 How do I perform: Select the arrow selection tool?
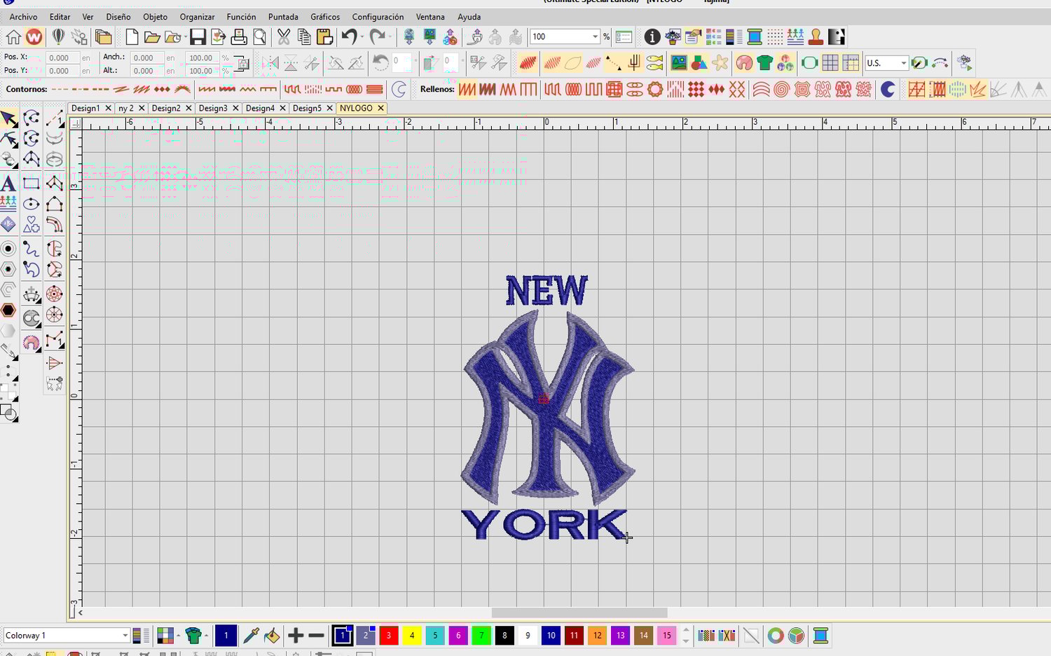pos(8,118)
